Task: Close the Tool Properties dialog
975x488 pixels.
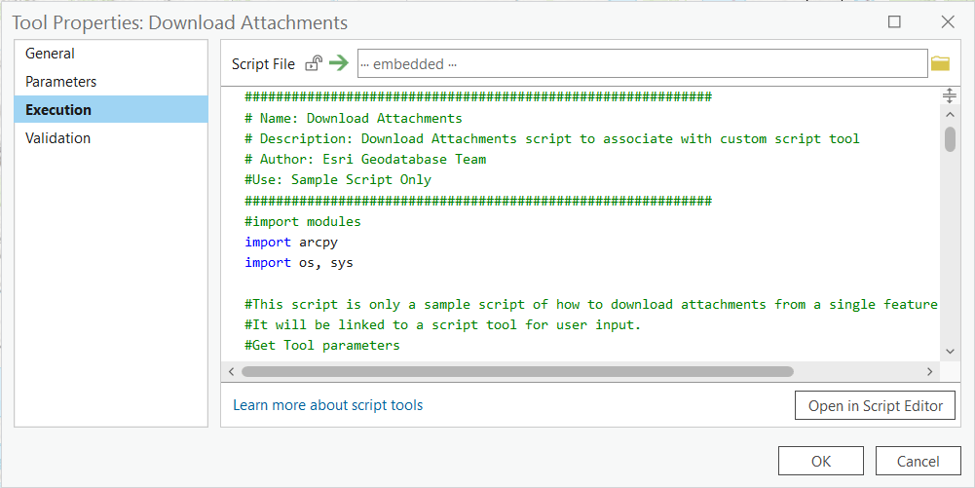Action: [948, 21]
